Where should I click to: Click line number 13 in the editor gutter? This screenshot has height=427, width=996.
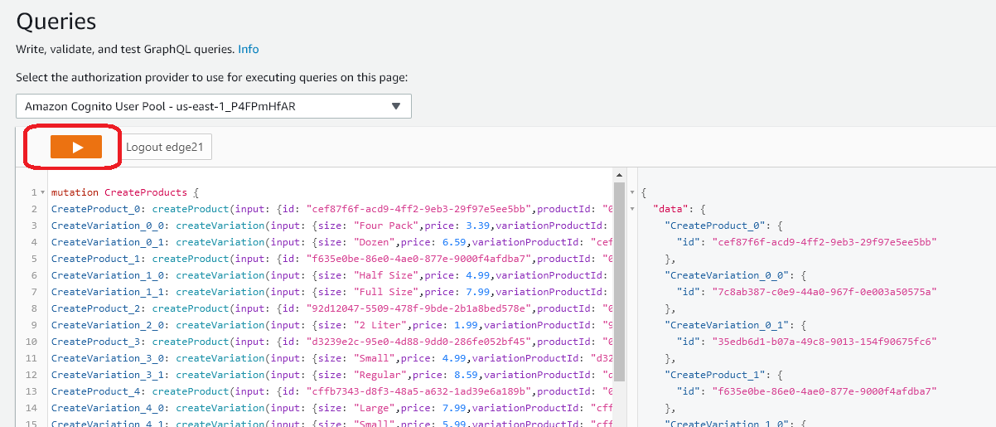(31, 391)
